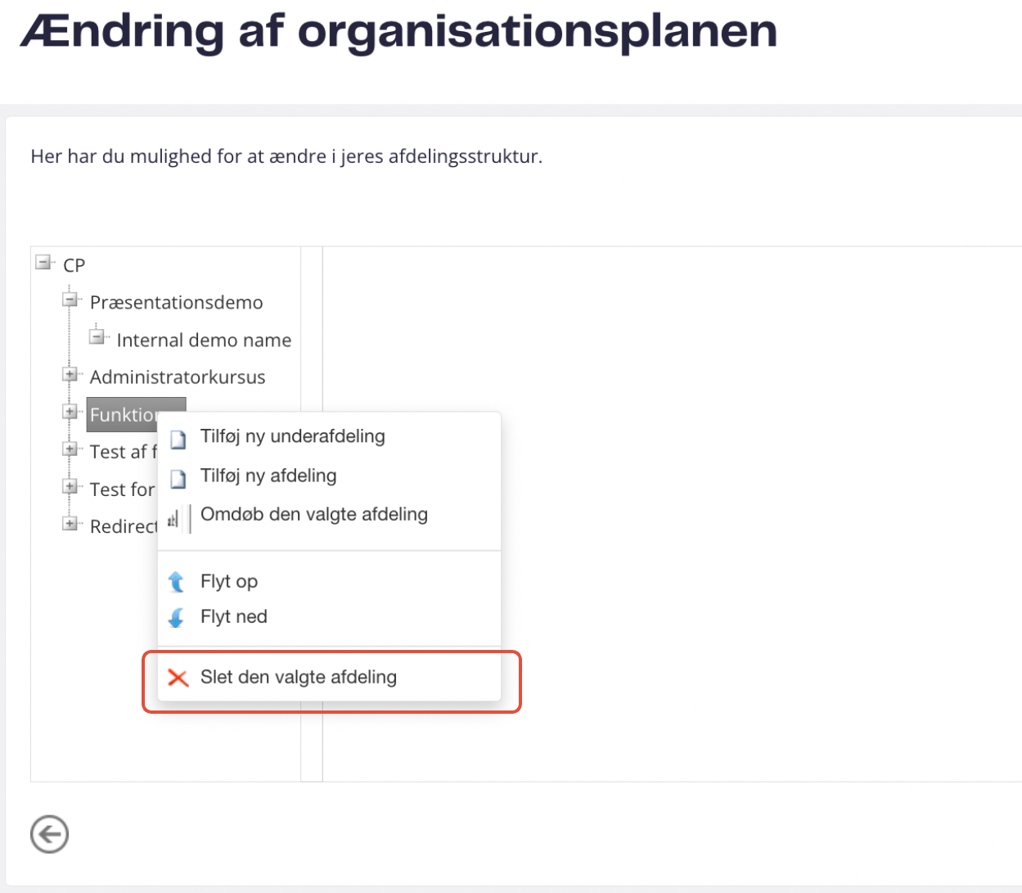Image resolution: width=1022 pixels, height=893 pixels.
Task: Click the page icon beside Tilføj ny underafdeling
Action: pos(178,440)
